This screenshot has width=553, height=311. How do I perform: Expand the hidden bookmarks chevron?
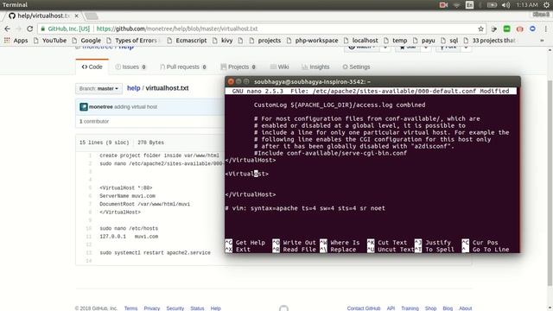(x=542, y=41)
